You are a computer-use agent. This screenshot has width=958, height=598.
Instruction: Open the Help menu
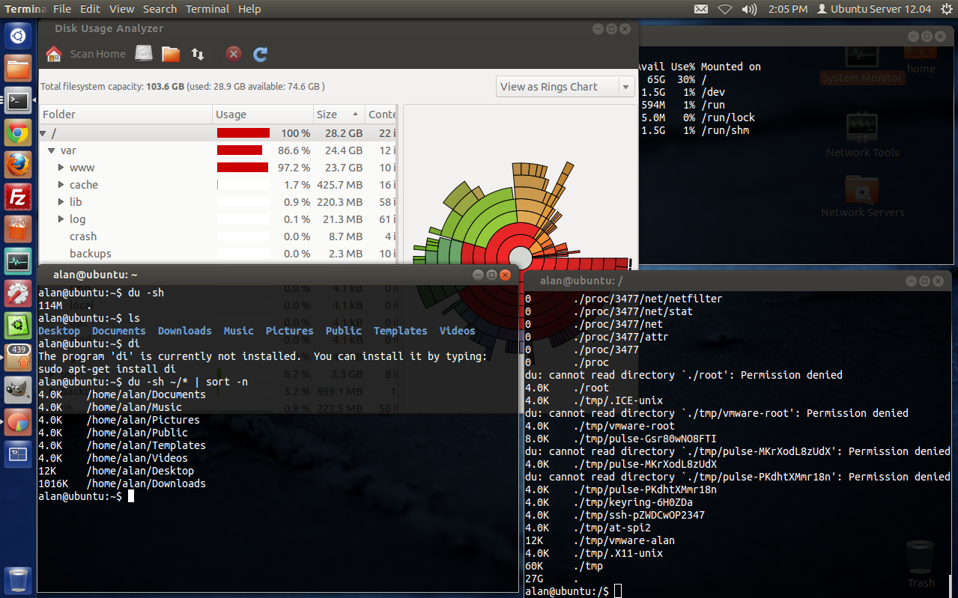coord(249,9)
